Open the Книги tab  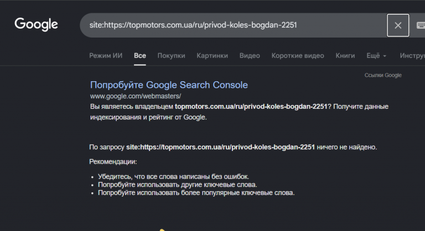pos(345,55)
